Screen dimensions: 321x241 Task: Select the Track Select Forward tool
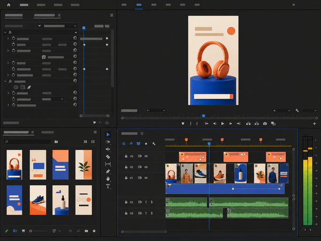pyautogui.click(x=108, y=142)
